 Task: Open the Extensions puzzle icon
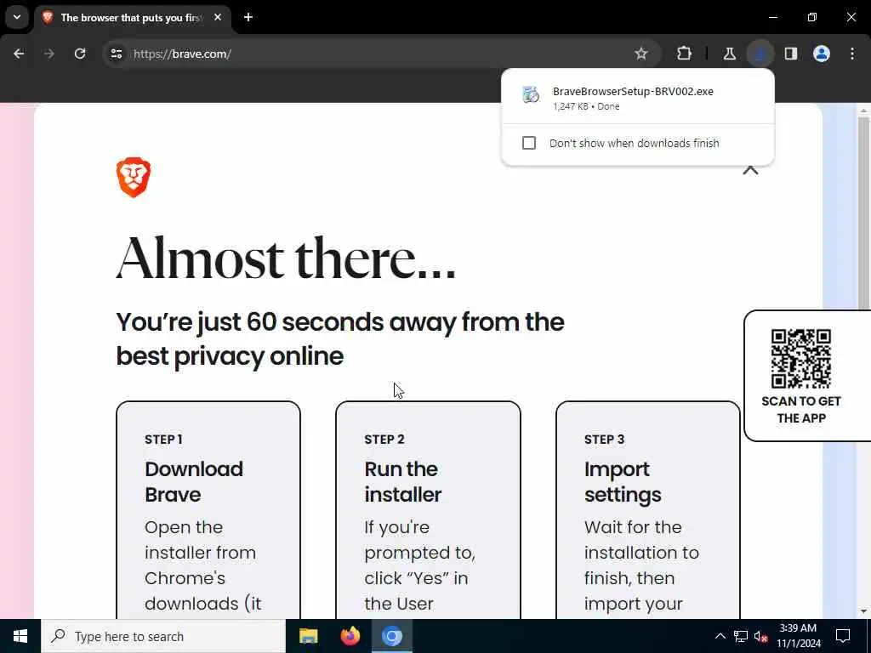pyautogui.click(x=685, y=54)
